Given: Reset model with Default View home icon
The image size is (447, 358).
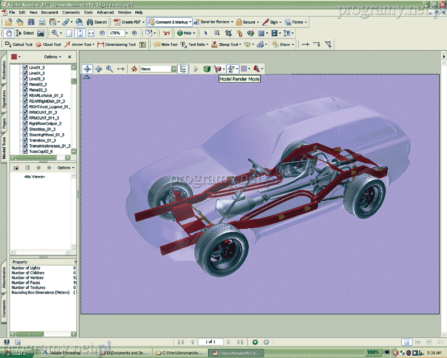Looking at the screenshot, I should coord(134,69).
